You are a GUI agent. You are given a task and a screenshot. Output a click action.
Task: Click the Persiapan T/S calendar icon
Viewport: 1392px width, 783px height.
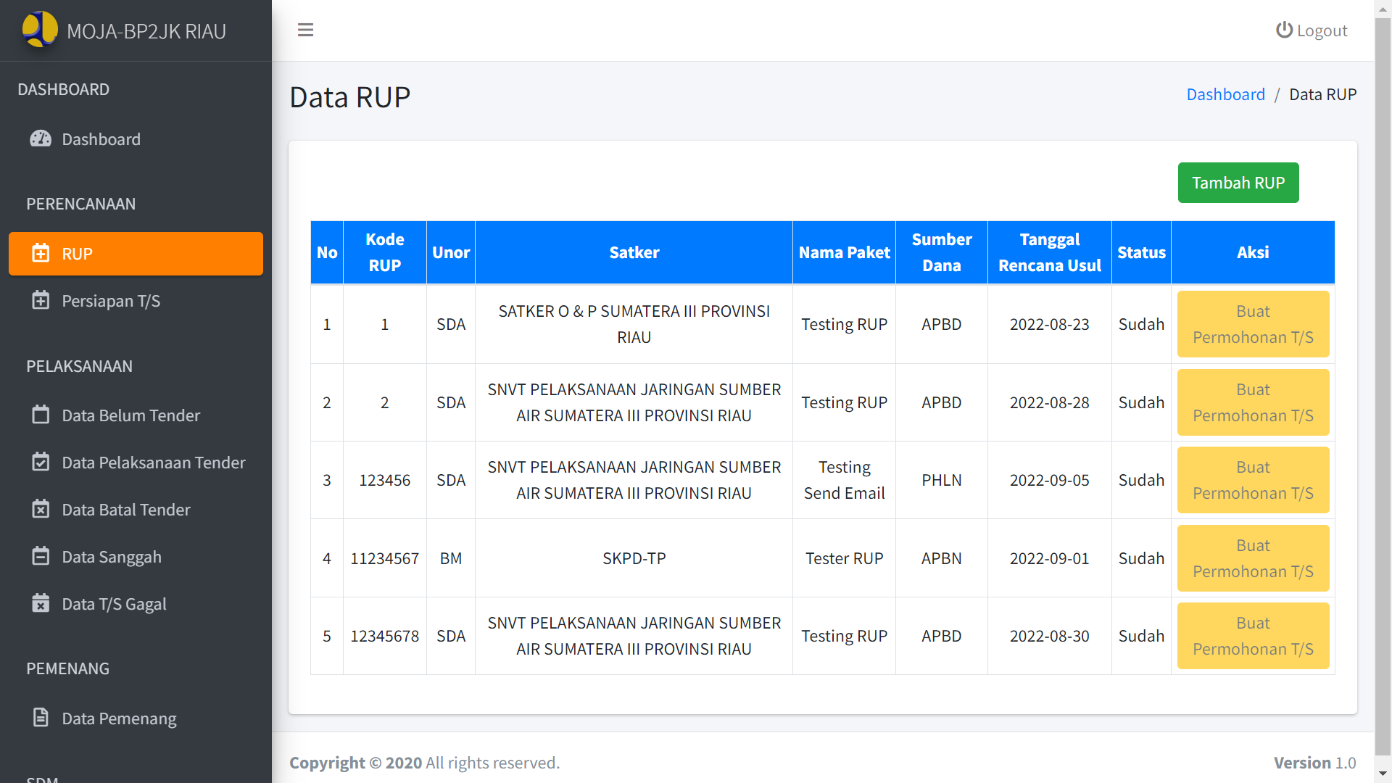tap(41, 300)
